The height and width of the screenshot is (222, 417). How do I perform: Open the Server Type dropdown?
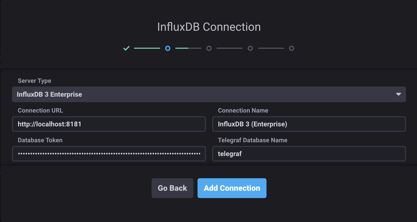tap(209, 94)
